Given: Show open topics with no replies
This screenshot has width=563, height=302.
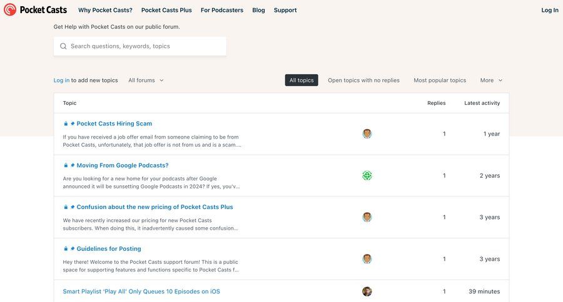Looking at the screenshot, I should (363, 80).
